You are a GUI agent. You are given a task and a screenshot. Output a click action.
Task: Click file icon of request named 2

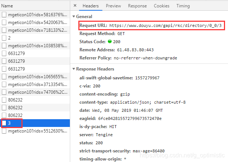click(x=4, y=38)
